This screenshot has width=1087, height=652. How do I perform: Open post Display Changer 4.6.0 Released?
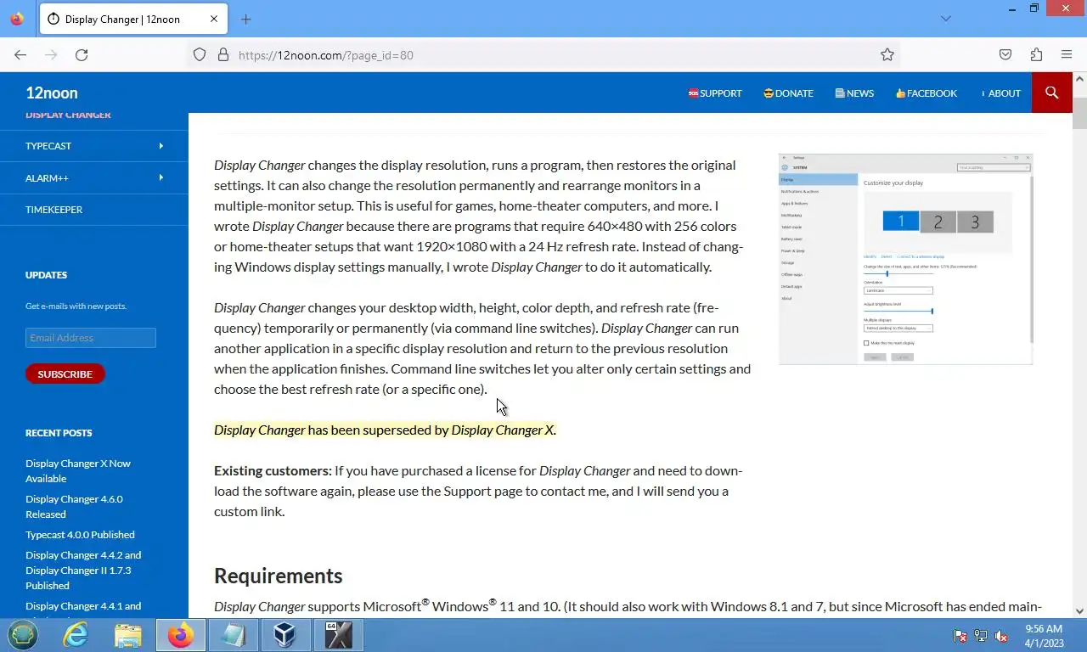coord(74,507)
